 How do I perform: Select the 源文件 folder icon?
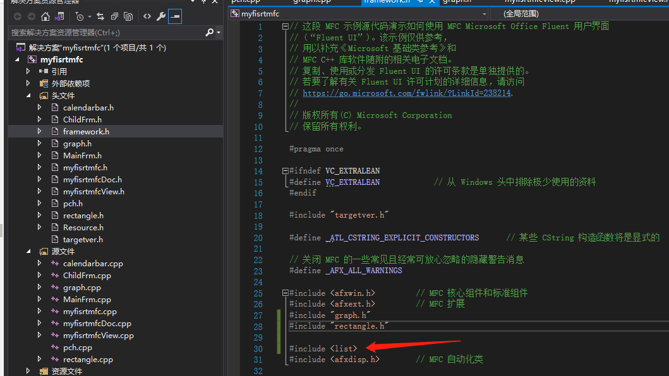click(x=44, y=252)
